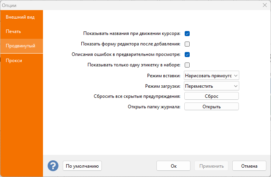
Task: Click the 'Применить' button
Action: point(211,166)
